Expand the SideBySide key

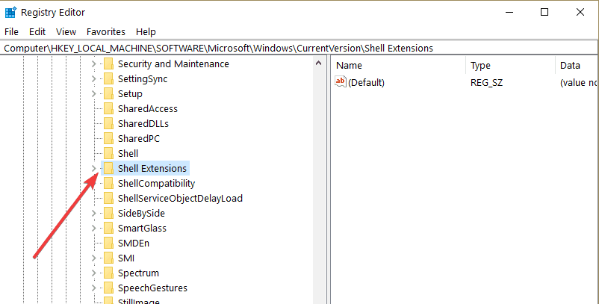click(93, 213)
